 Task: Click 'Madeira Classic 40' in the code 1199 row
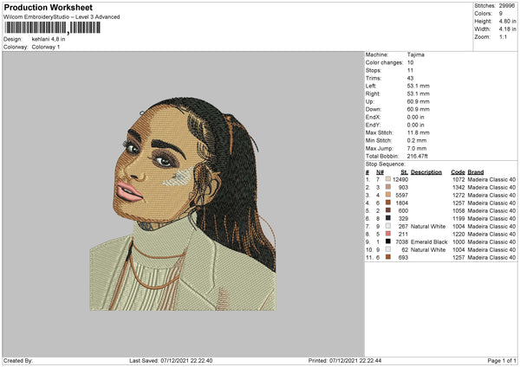point(491,218)
